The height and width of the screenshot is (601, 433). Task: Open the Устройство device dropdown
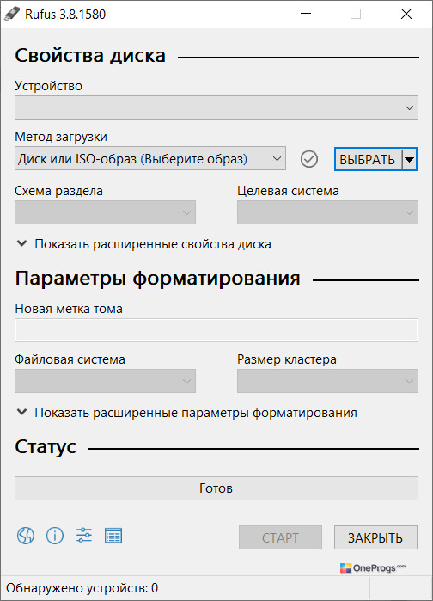(216, 107)
